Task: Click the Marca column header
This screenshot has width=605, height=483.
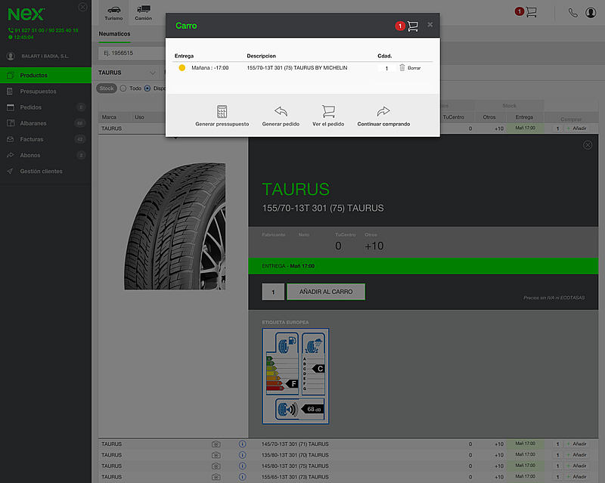Action: (x=109, y=117)
